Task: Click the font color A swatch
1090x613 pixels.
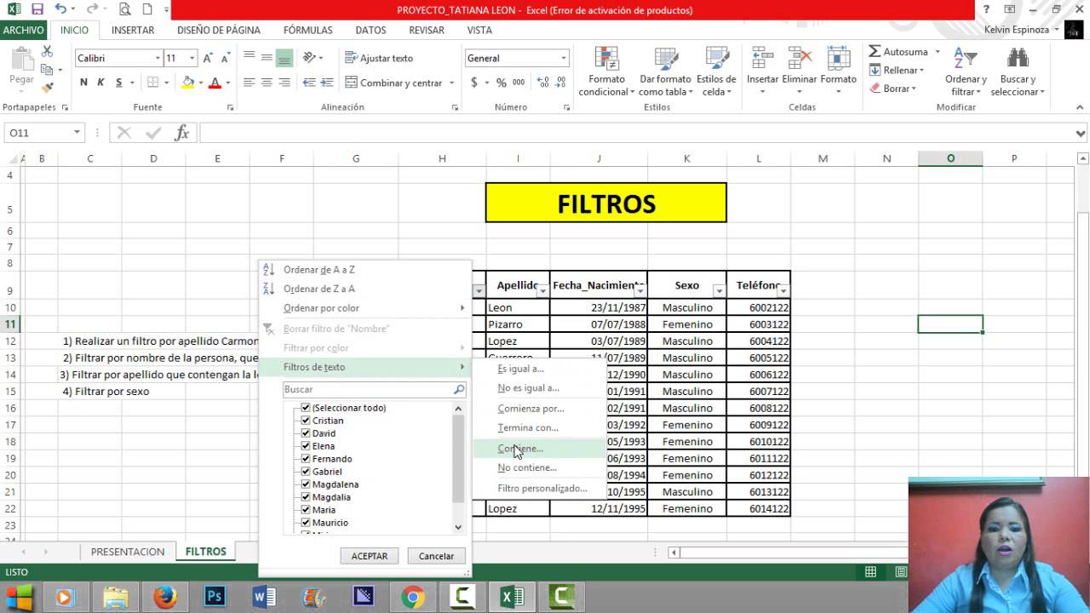Action: pyautogui.click(x=215, y=83)
